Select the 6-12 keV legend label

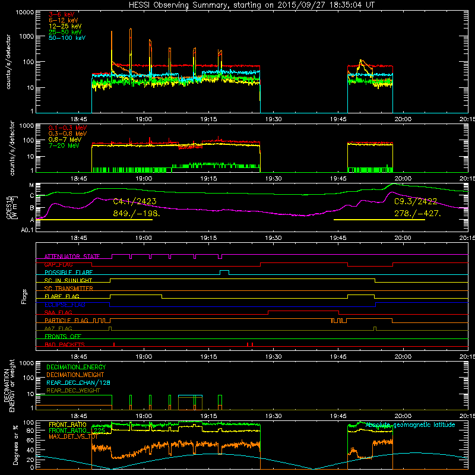coord(64,20)
